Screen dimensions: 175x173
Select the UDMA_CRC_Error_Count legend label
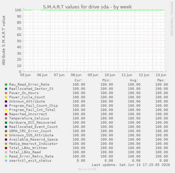point(30,131)
